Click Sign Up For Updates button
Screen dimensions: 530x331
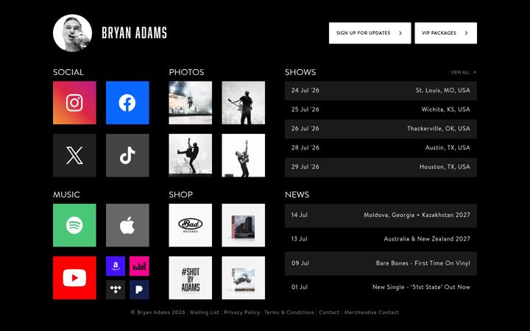pos(370,33)
